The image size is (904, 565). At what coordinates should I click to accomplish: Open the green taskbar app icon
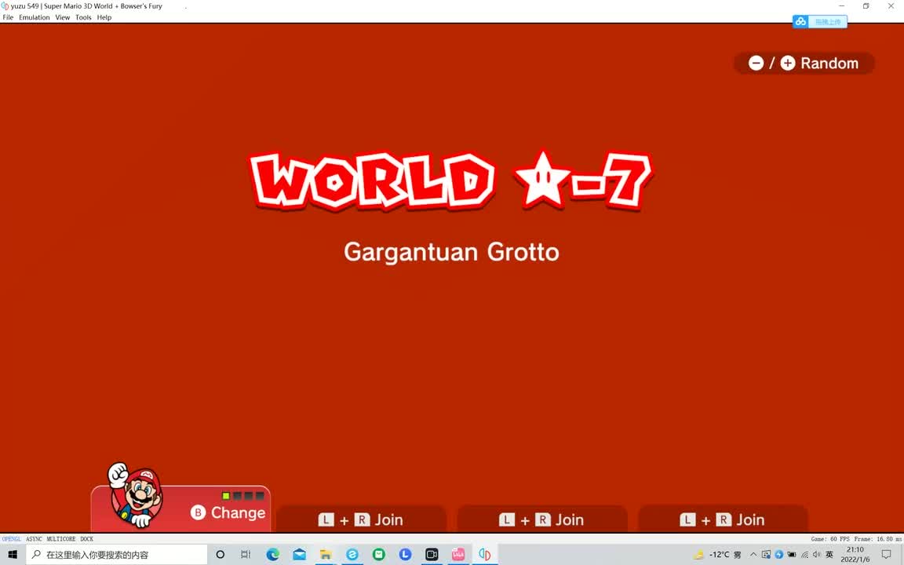379,555
